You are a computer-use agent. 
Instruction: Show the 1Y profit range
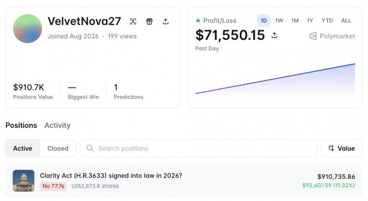coord(310,21)
